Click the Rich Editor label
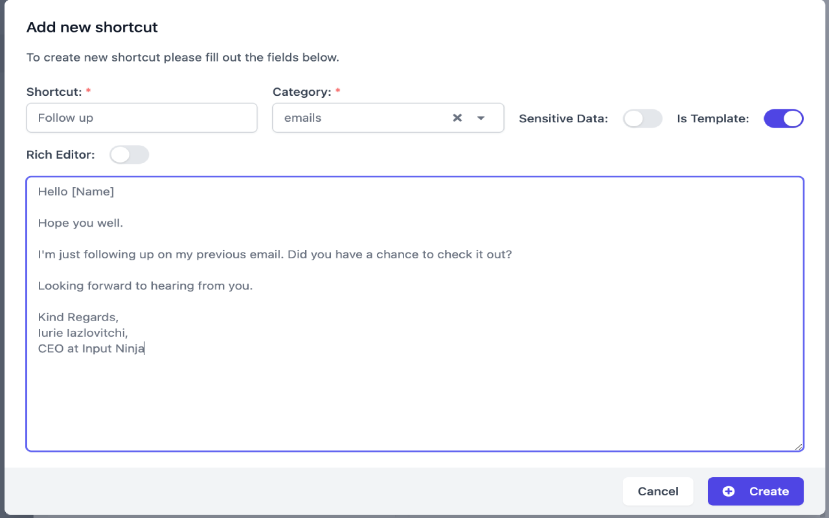The height and width of the screenshot is (518, 829). pyautogui.click(x=60, y=155)
